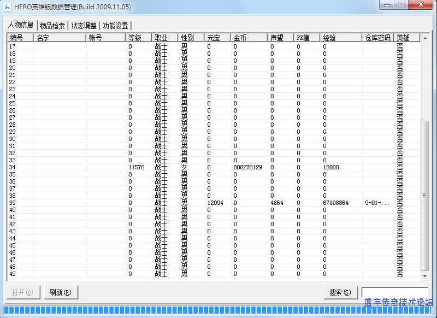Screen dimensions: 437x318
Task: Open the 状态调整 tab
Action: tap(84, 26)
